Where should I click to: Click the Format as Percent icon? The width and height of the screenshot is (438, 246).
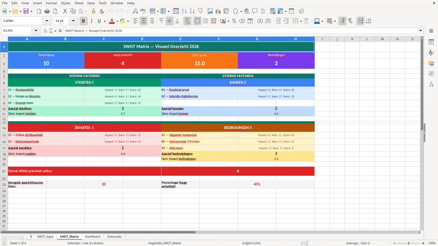point(234,21)
